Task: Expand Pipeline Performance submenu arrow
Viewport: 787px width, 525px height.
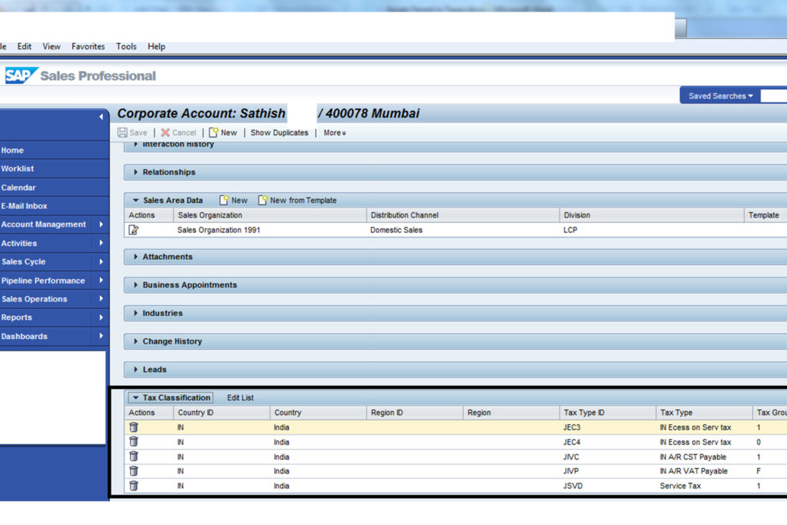Action: click(x=101, y=280)
